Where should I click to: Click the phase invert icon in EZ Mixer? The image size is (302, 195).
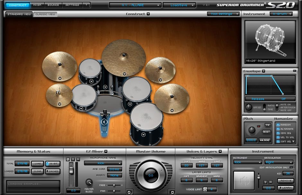tap(68, 159)
